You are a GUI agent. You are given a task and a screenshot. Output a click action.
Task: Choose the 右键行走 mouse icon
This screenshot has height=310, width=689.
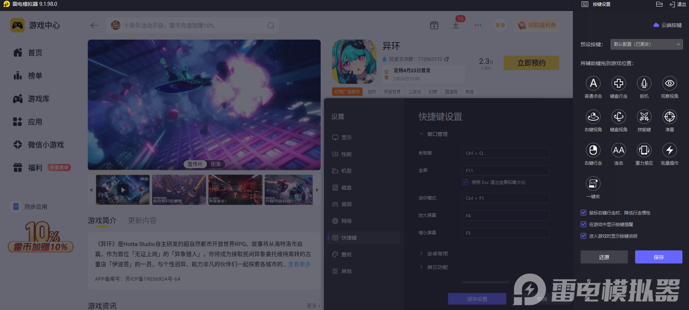[593, 150]
